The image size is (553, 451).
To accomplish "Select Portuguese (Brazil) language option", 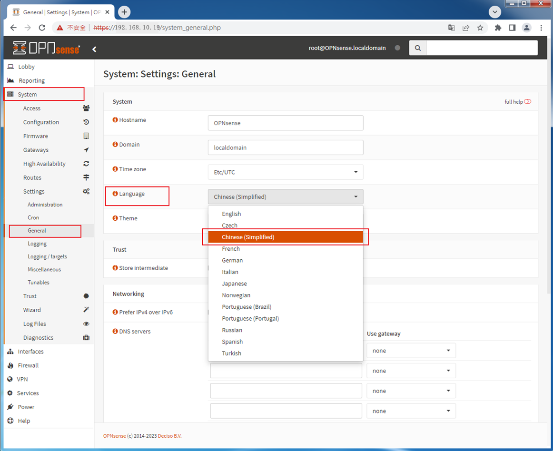I will click(x=286, y=307).
